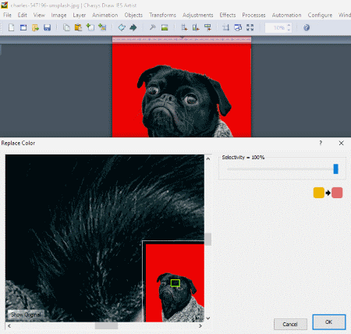This screenshot has height=334, width=351.
Task: Click preview vertical scrollbar down arrow
Action: 208,318
